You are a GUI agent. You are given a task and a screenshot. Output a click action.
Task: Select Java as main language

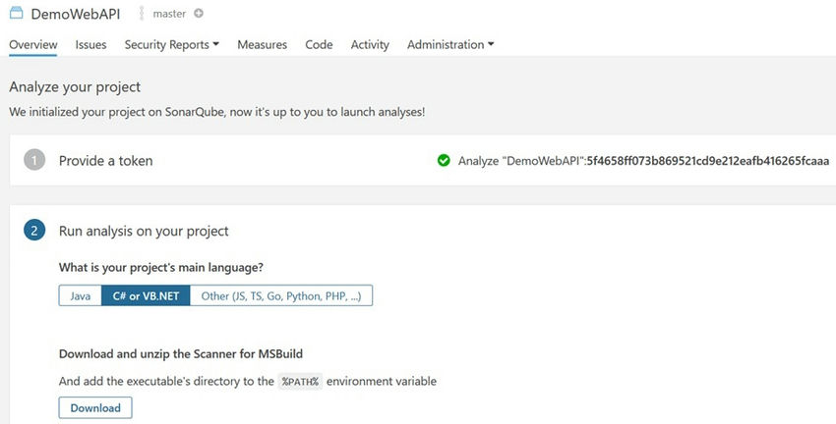point(80,295)
